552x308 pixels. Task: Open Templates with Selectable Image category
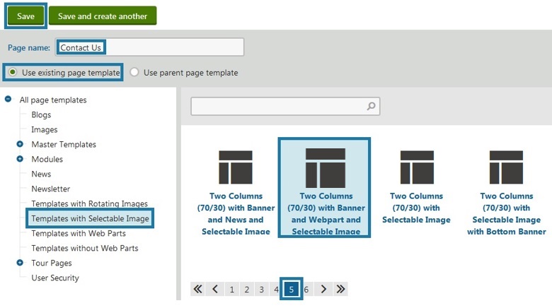click(x=90, y=219)
